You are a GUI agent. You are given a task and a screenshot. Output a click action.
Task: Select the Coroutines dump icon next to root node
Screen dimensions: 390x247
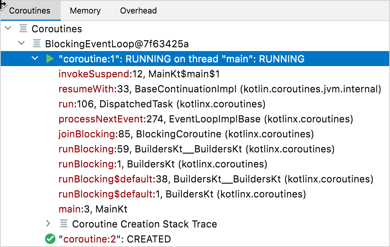click(x=23, y=29)
